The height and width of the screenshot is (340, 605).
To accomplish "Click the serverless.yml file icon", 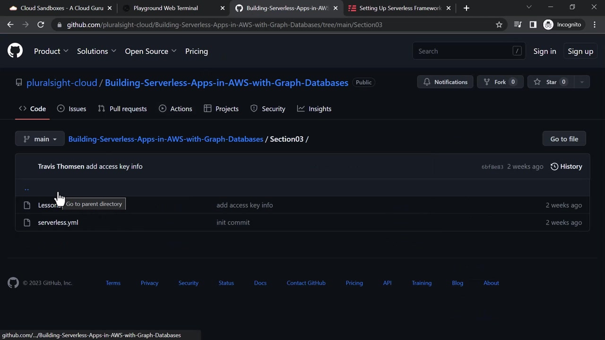I will click(27, 222).
